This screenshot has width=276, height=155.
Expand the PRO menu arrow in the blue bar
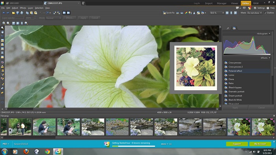[x=8, y=144]
